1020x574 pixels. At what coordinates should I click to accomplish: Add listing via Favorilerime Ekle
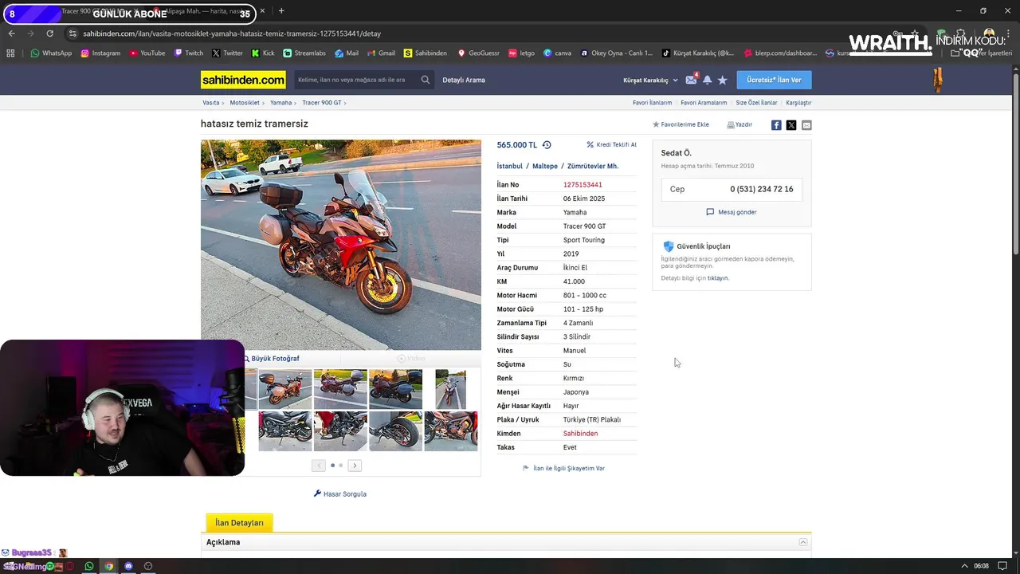point(681,125)
